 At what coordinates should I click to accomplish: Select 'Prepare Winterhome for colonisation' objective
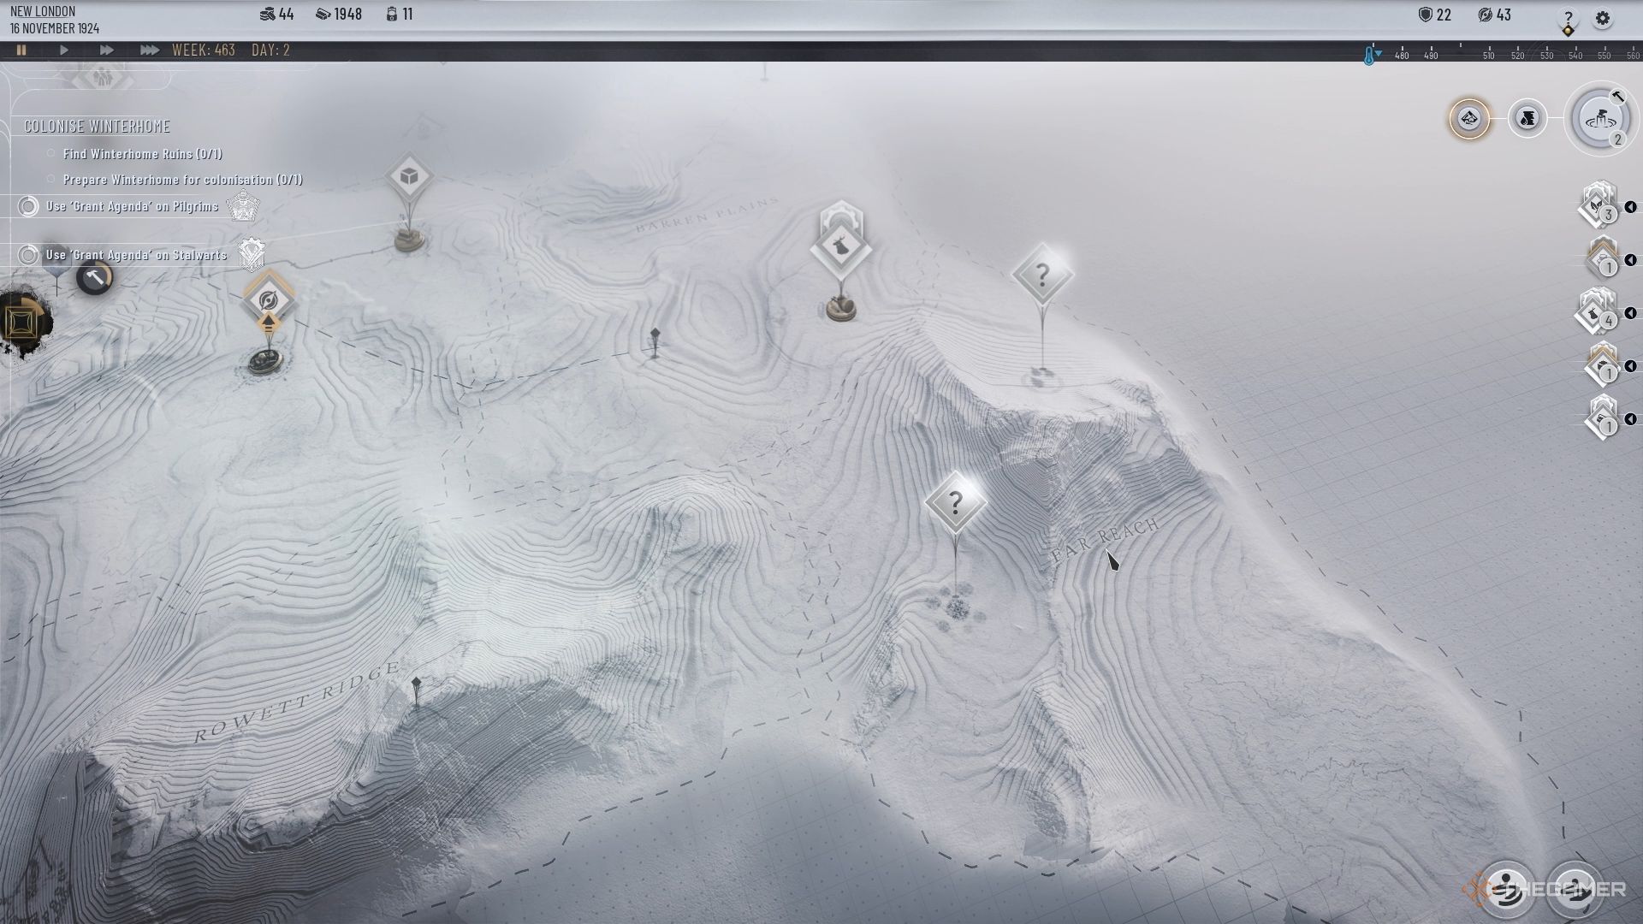pyautogui.click(x=182, y=180)
